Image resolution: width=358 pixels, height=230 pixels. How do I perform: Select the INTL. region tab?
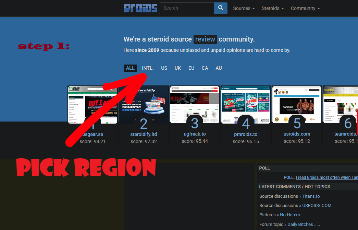coord(148,68)
